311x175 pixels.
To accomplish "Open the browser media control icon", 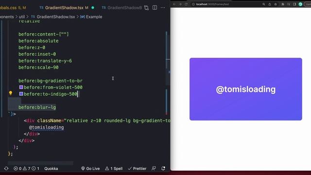I will (289, 4).
